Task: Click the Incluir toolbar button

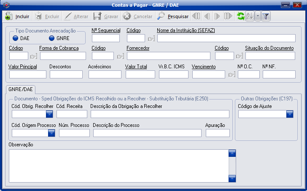Action: pos(17,16)
